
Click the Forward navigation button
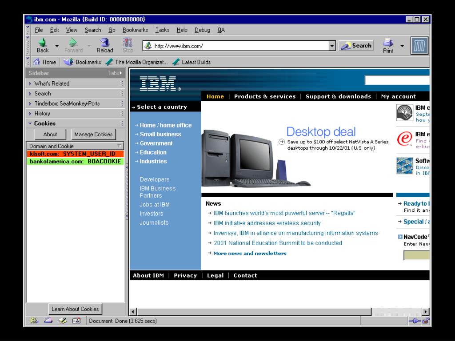pyautogui.click(x=73, y=46)
